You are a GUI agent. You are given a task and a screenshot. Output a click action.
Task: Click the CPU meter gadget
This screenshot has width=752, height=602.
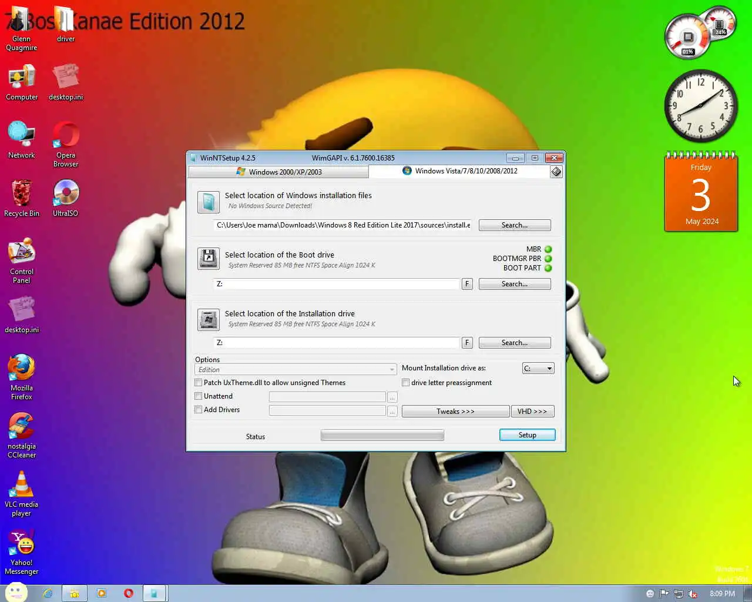(688, 37)
